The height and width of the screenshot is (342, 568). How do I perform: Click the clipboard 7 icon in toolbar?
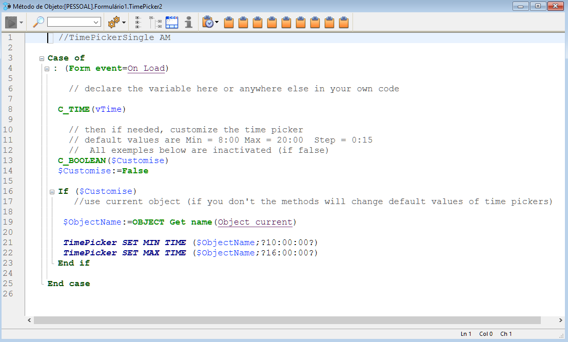315,22
